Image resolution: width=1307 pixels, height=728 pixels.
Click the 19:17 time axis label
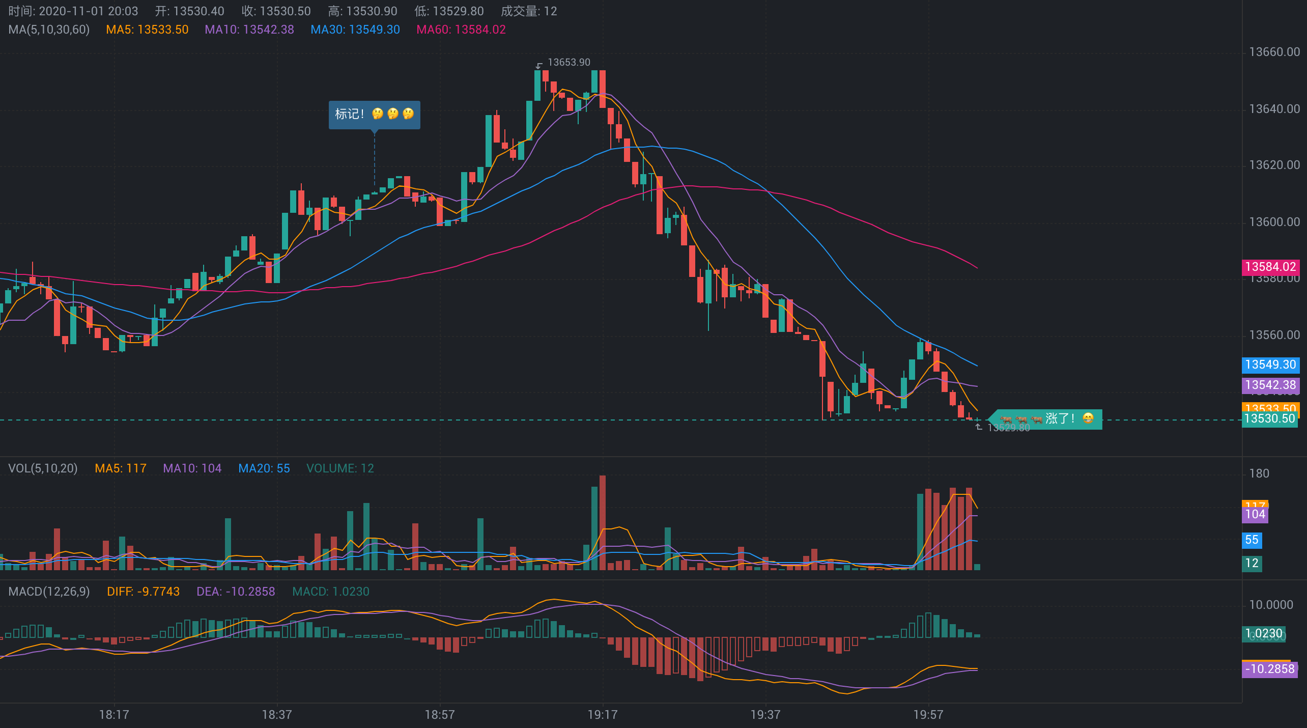602,715
